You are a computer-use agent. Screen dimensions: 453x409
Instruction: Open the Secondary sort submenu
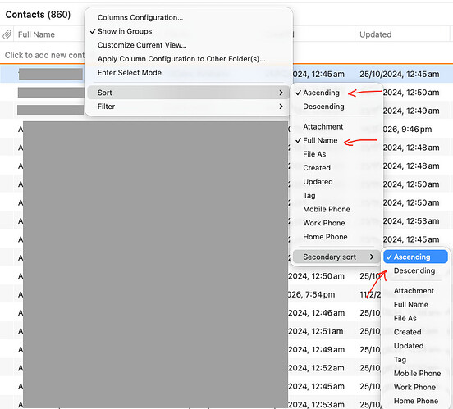tap(336, 257)
